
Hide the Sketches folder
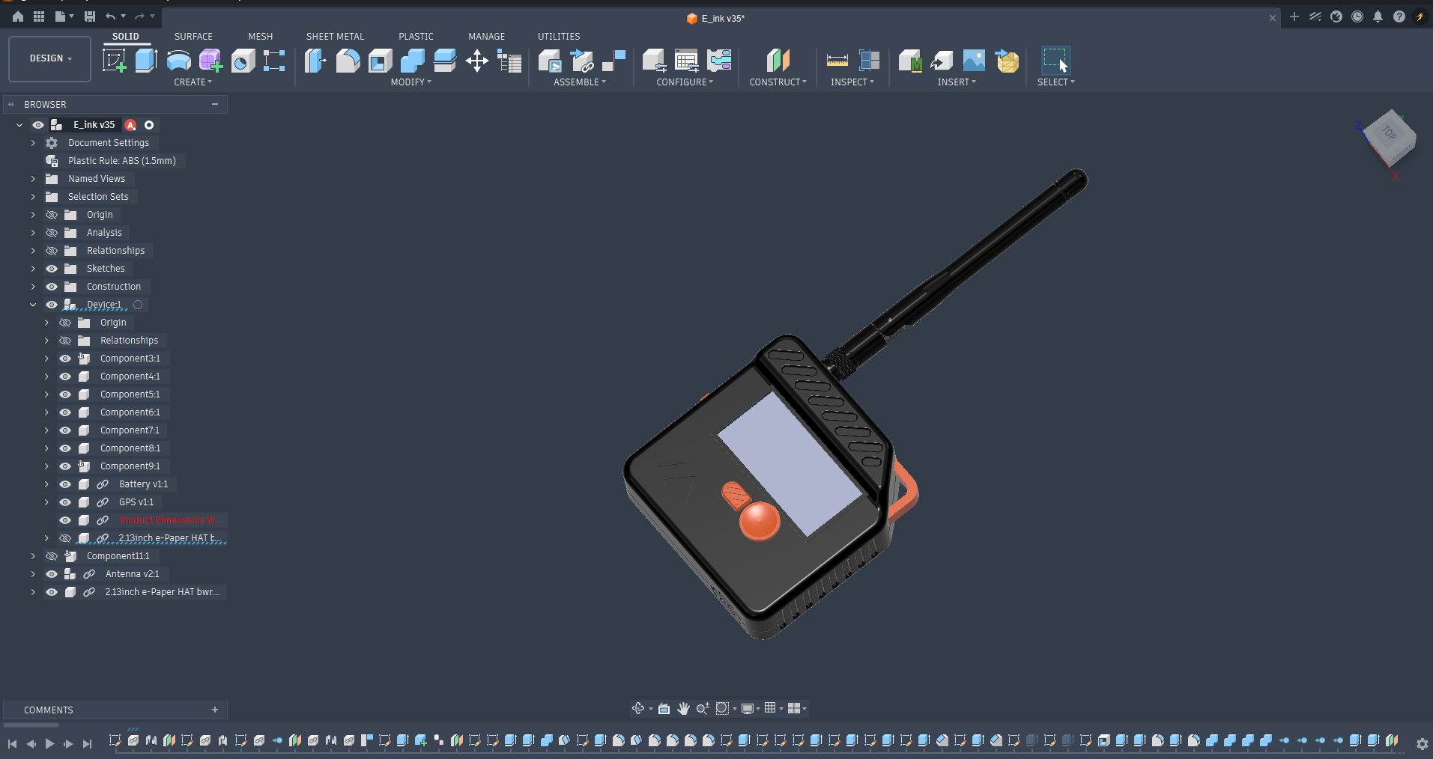(52, 269)
